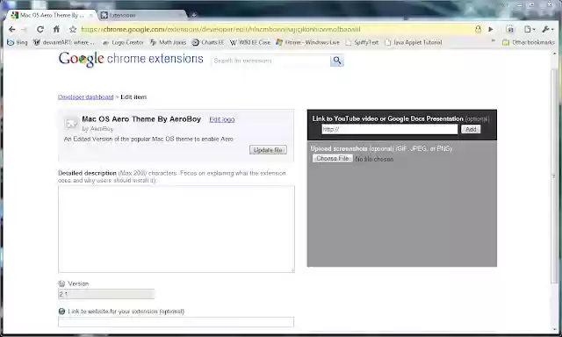Go back with the back arrow

point(11,29)
